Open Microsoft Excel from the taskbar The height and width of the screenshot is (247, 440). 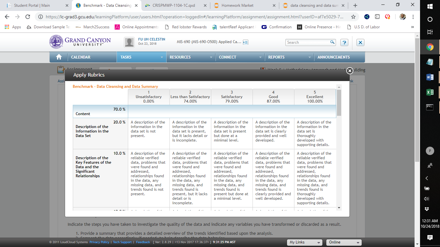tap(430, 92)
